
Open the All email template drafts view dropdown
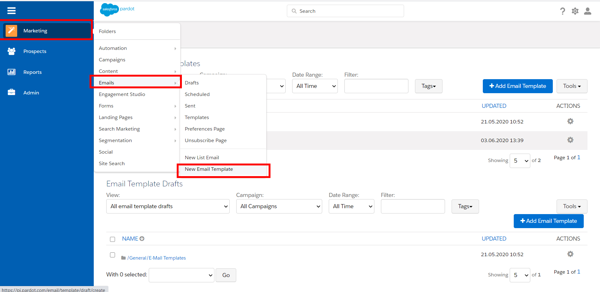click(168, 206)
